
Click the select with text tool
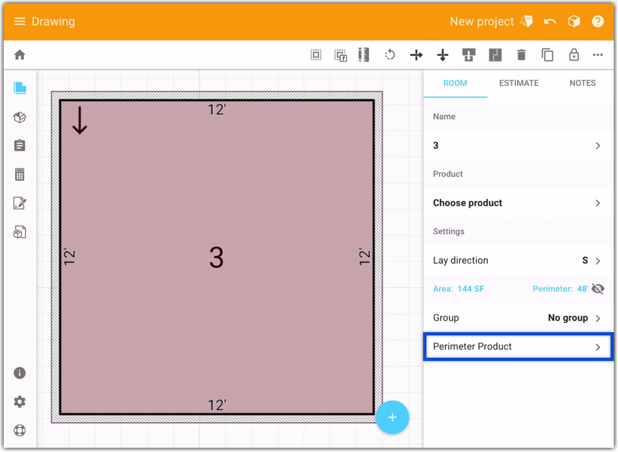coord(341,55)
